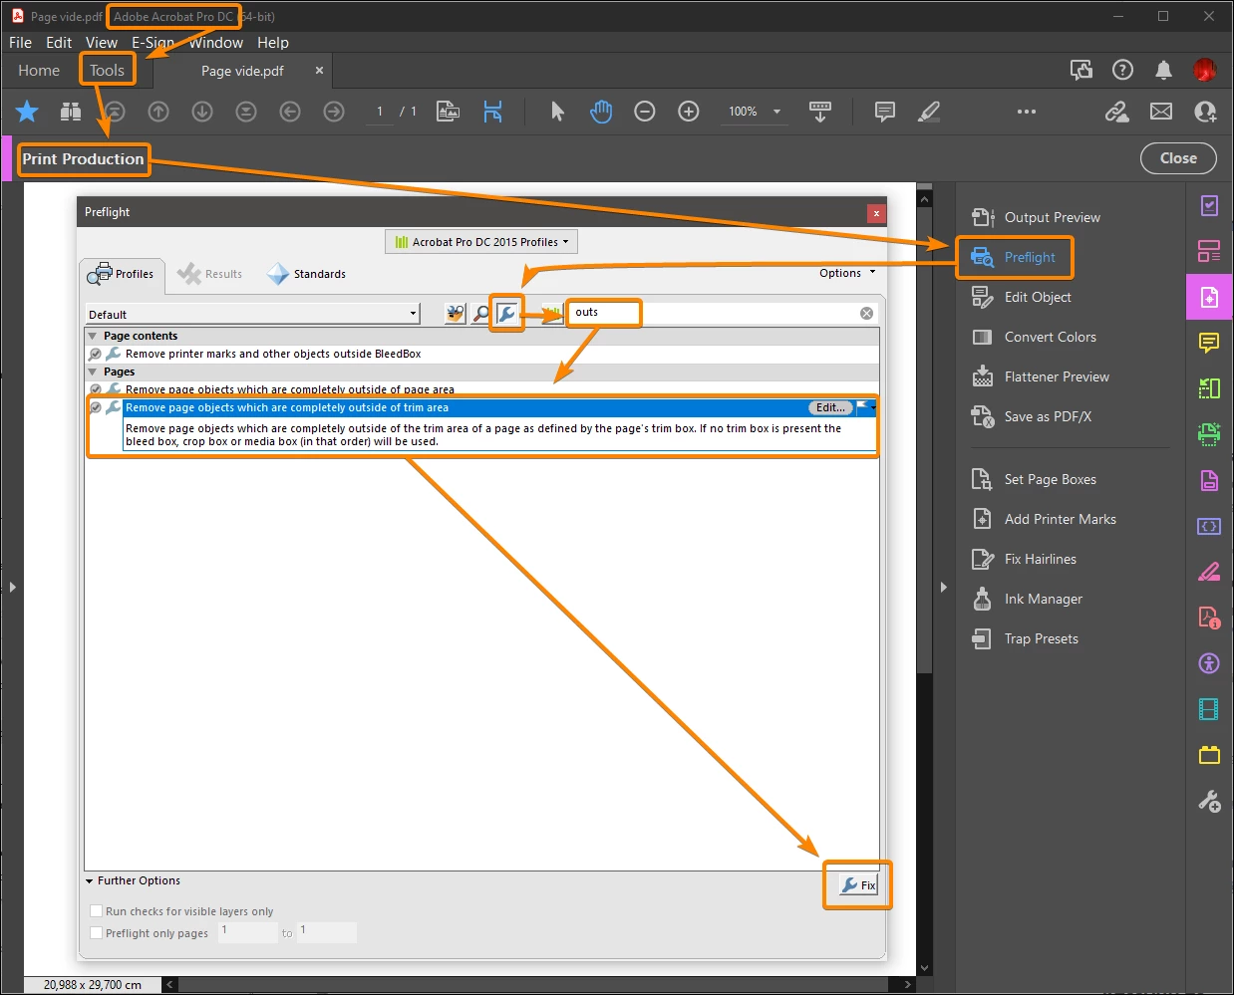
Task: Toggle the profiles filter button beside Default
Action: click(x=456, y=314)
